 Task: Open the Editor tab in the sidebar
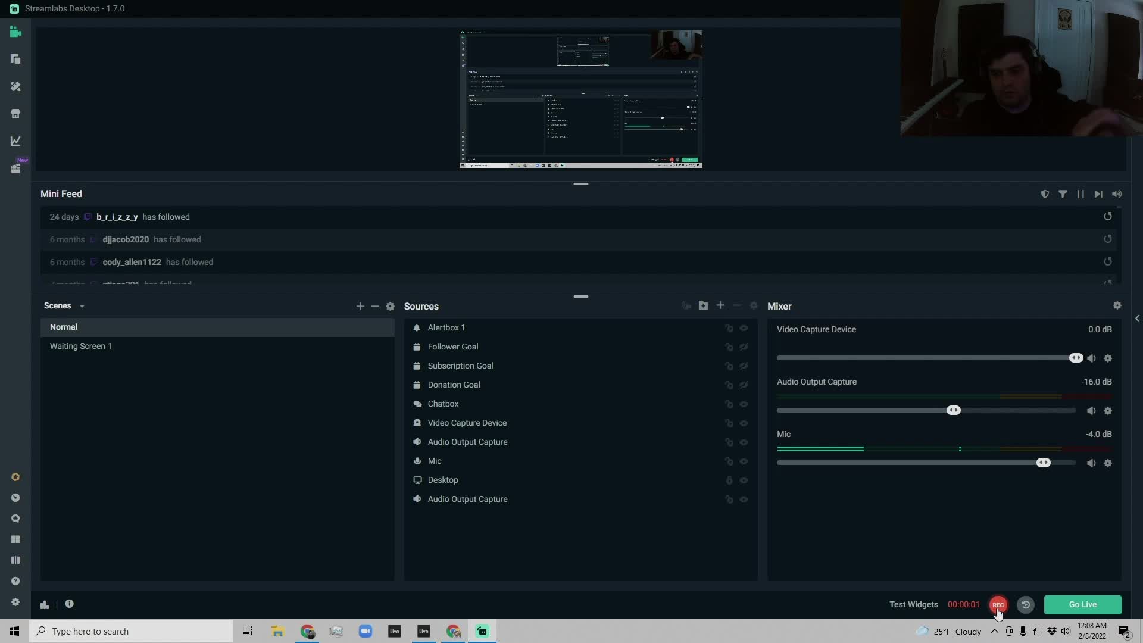15,32
